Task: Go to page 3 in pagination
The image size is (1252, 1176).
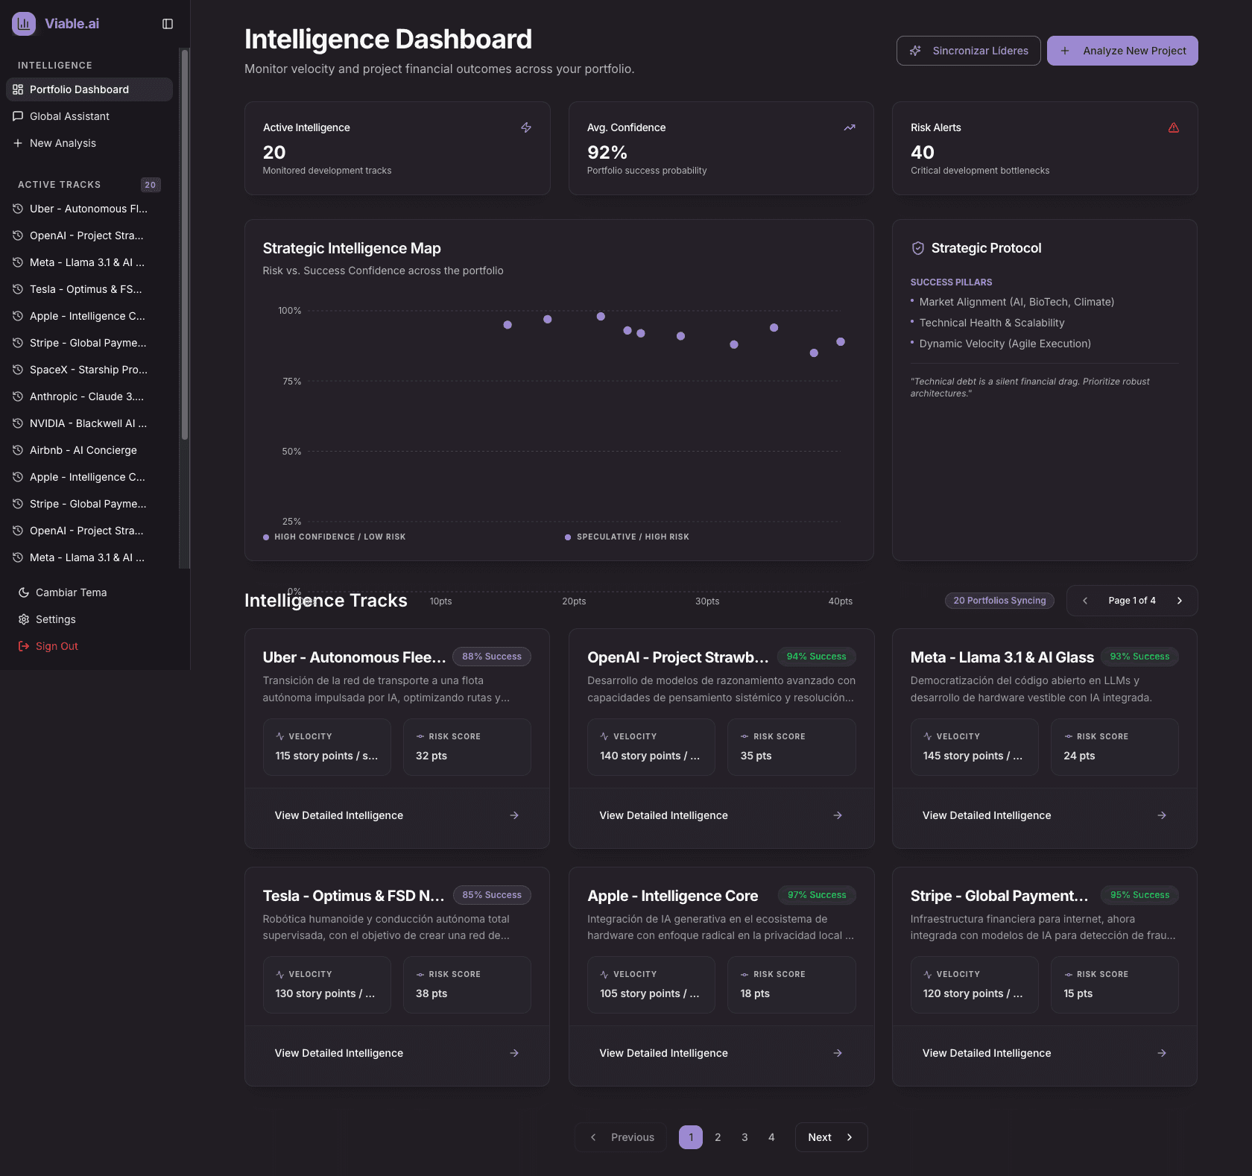Action: [x=744, y=1137]
